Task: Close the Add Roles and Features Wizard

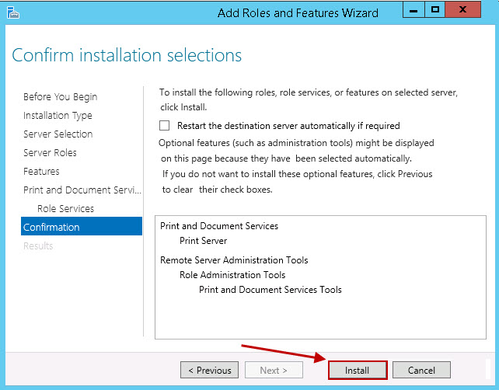Action: [468, 10]
